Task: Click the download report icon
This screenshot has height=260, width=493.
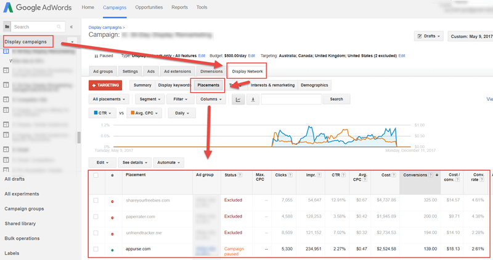Action: coord(253,100)
